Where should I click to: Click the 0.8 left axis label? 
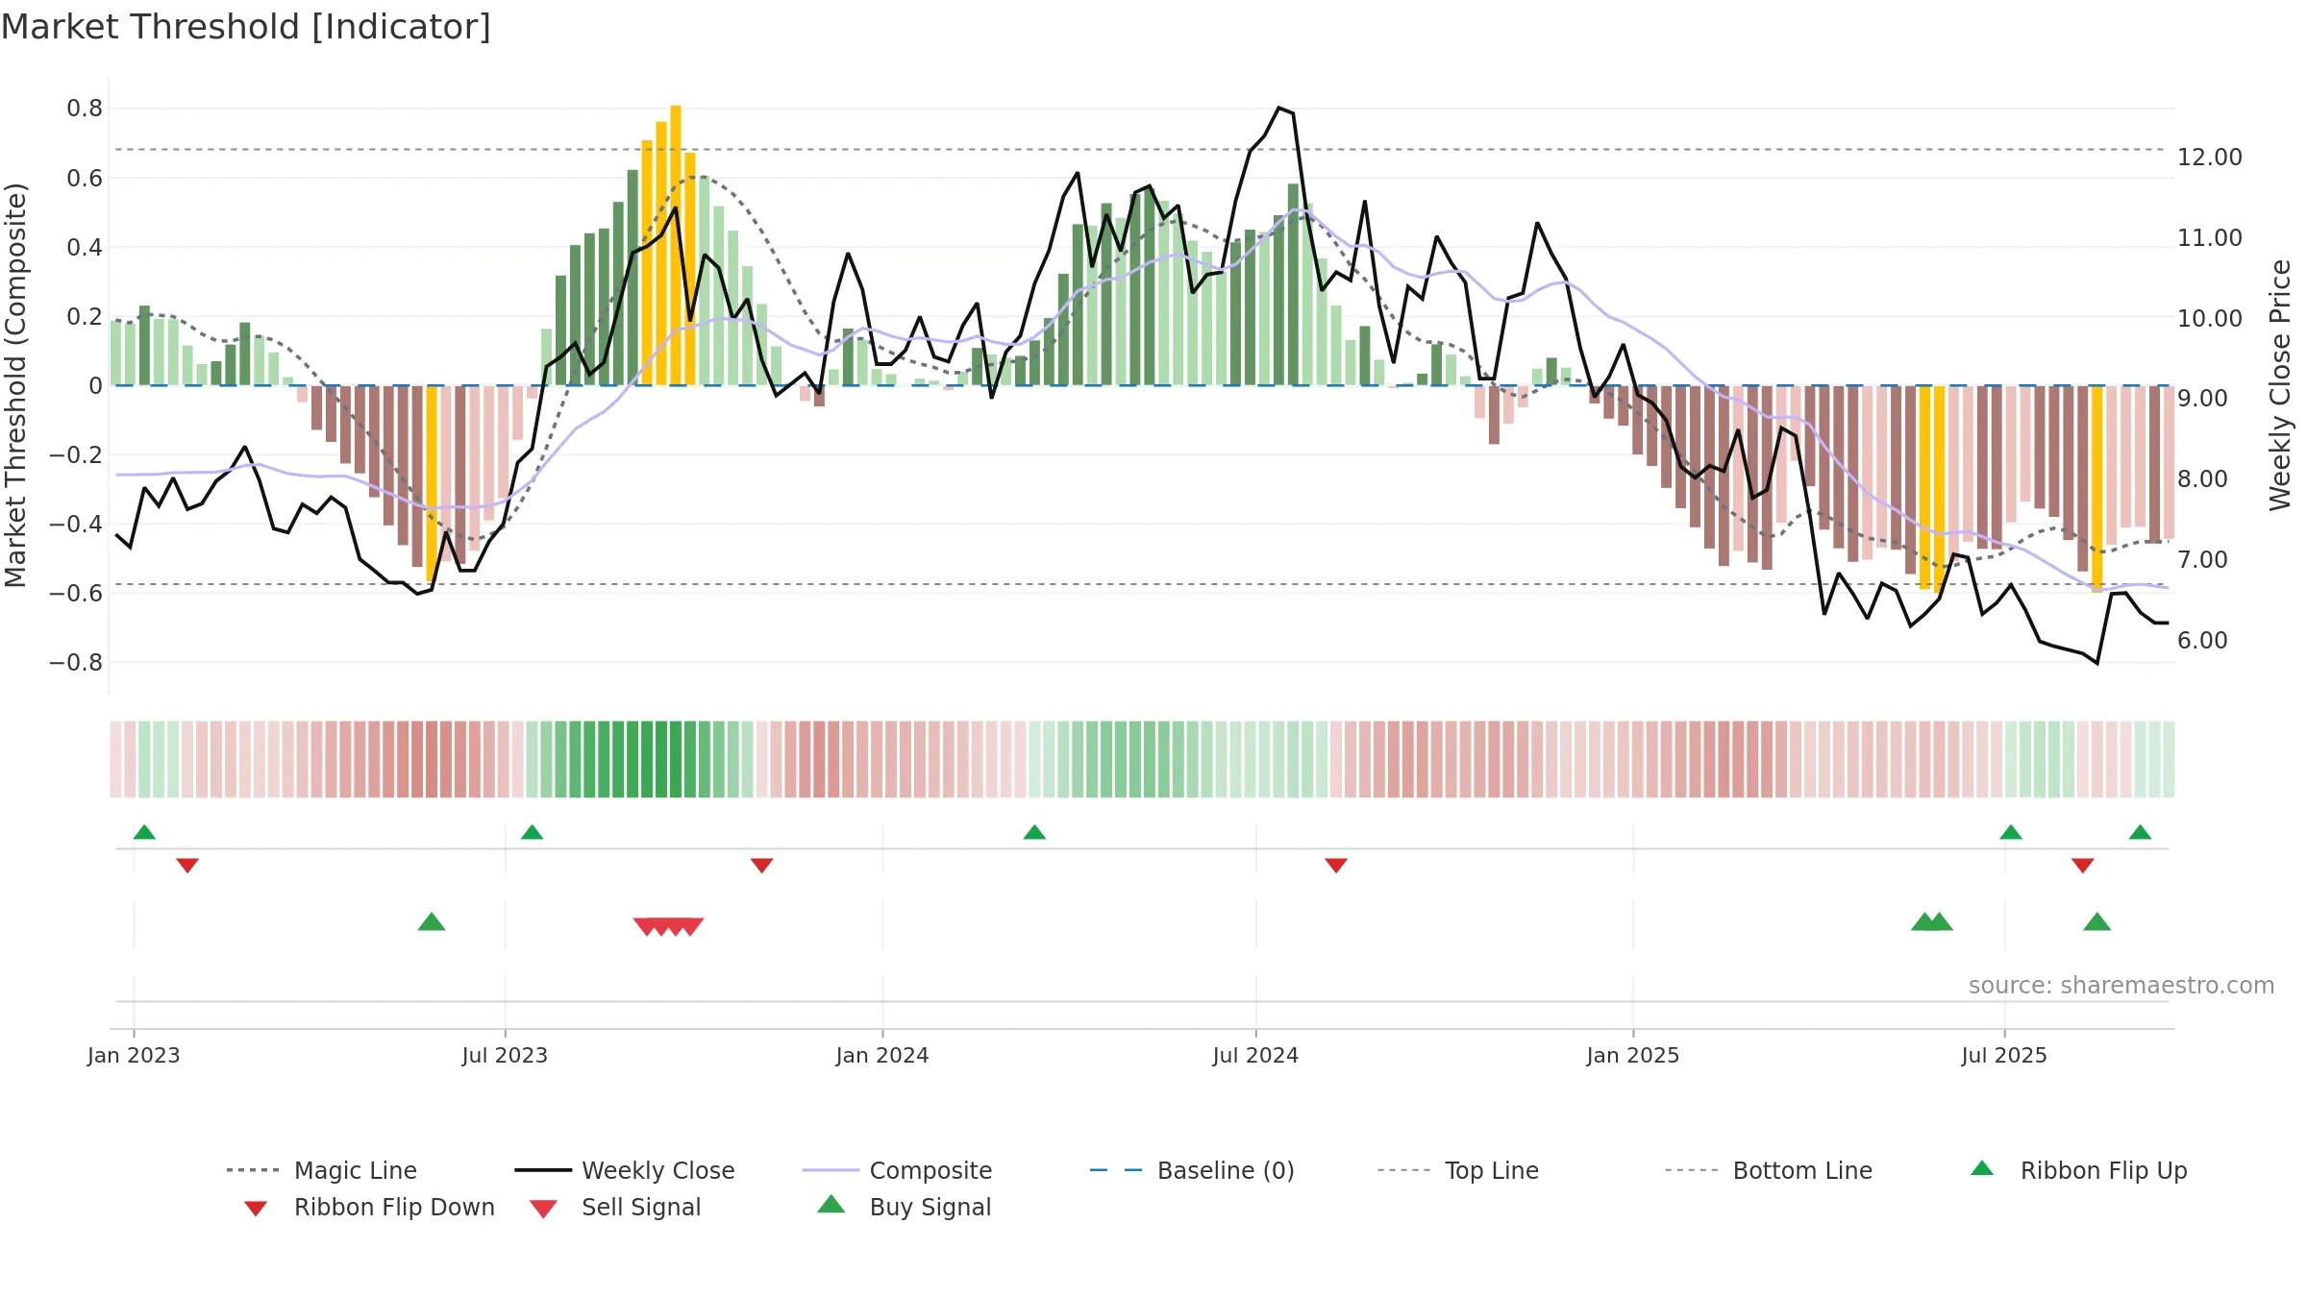(85, 108)
